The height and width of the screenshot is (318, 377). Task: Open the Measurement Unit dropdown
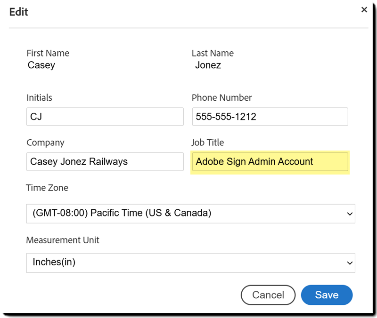tap(190, 262)
